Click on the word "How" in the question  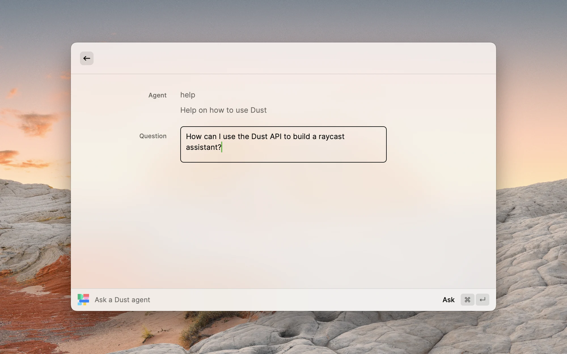(x=194, y=137)
